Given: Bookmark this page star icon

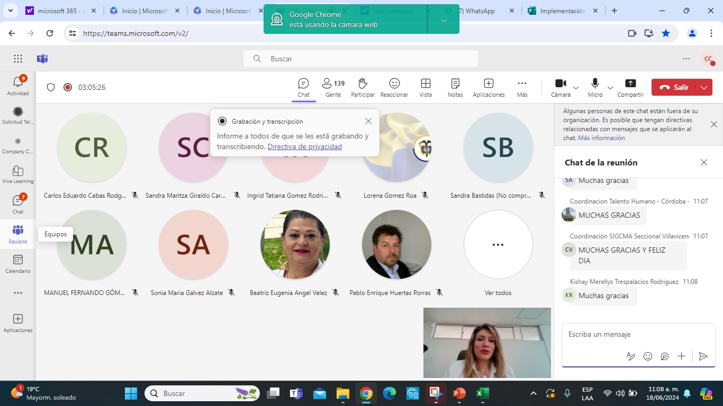Looking at the screenshot, I should coord(666,33).
